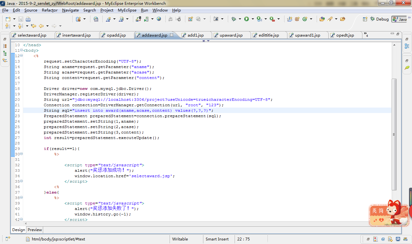412x244 pixels.
Task: Click the Next Annotation down arrow icon
Action: tap(8, 26)
